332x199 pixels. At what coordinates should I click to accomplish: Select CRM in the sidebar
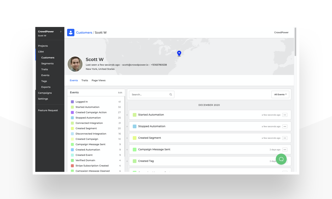click(41, 52)
